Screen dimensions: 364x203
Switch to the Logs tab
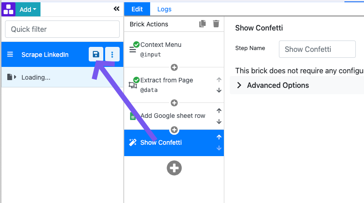click(164, 9)
